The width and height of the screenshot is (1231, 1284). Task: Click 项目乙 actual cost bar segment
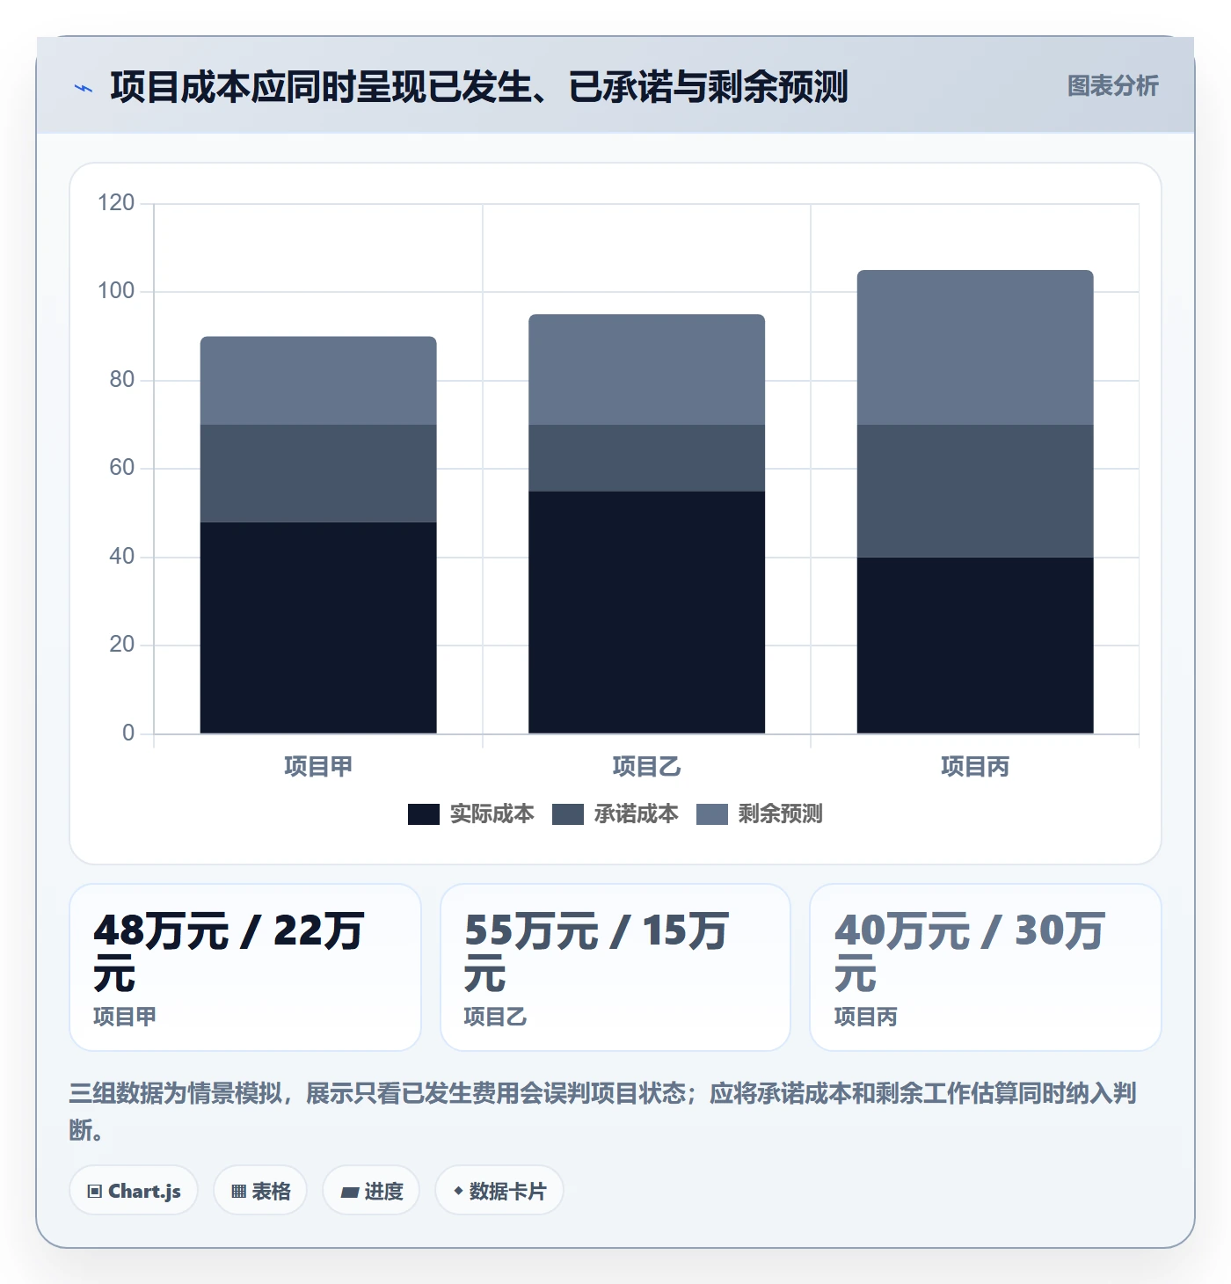(646, 612)
